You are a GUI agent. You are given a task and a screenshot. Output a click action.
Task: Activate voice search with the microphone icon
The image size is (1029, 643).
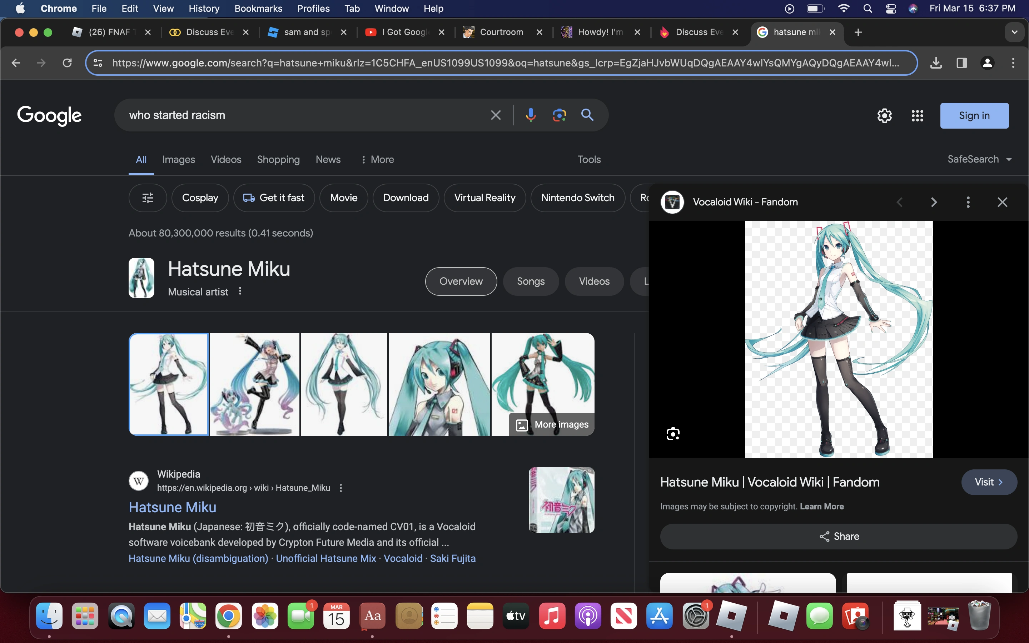[530, 115]
